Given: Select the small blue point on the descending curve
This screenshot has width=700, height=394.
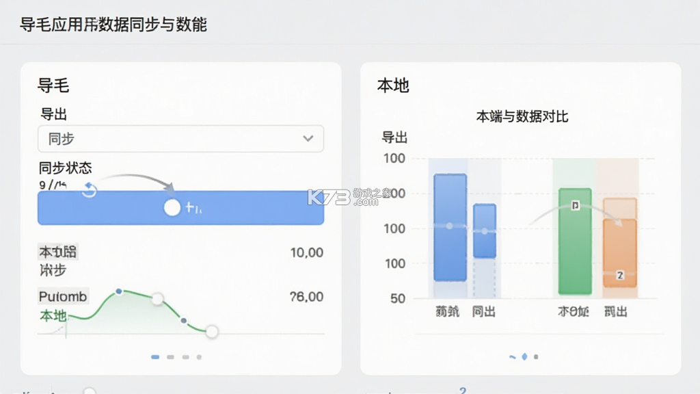Looking at the screenshot, I should point(183,321).
